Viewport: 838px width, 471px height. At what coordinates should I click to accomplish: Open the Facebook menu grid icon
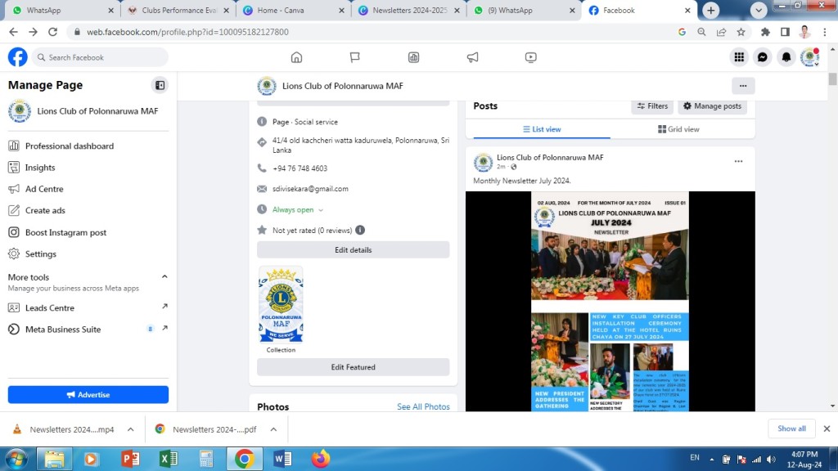coord(739,57)
